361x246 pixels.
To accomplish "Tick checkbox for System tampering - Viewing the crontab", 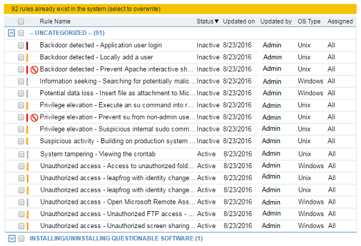I will click(x=21, y=154).
